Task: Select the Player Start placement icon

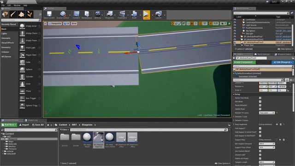Action: click(x=22, y=55)
